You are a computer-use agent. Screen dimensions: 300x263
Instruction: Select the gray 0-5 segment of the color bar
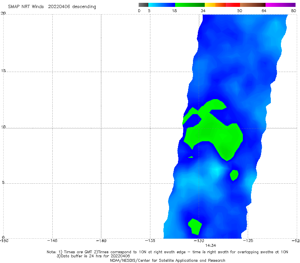(x=144, y=5)
